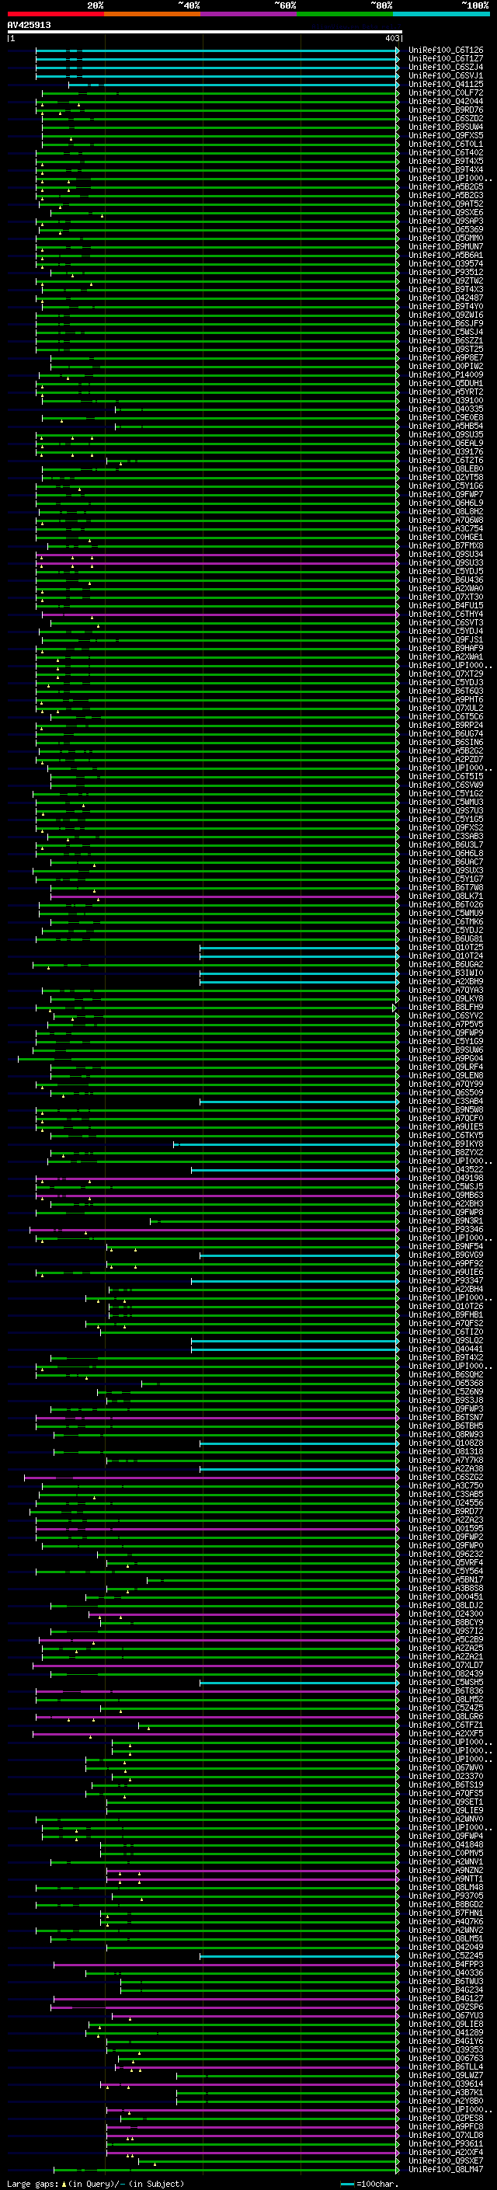
Task: Click the UniRef100_P93512 label
Action: coord(446,273)
